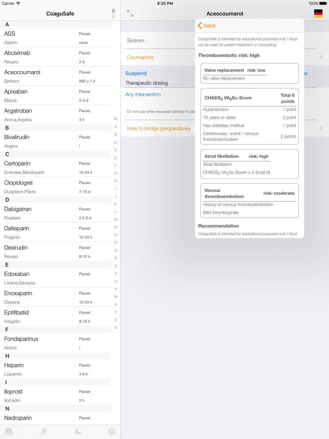Tap the pipette icon in CoaguSafe header
The height and width of the screenshot is (439, 329).
pyautogui.click(x=113, y=13)
